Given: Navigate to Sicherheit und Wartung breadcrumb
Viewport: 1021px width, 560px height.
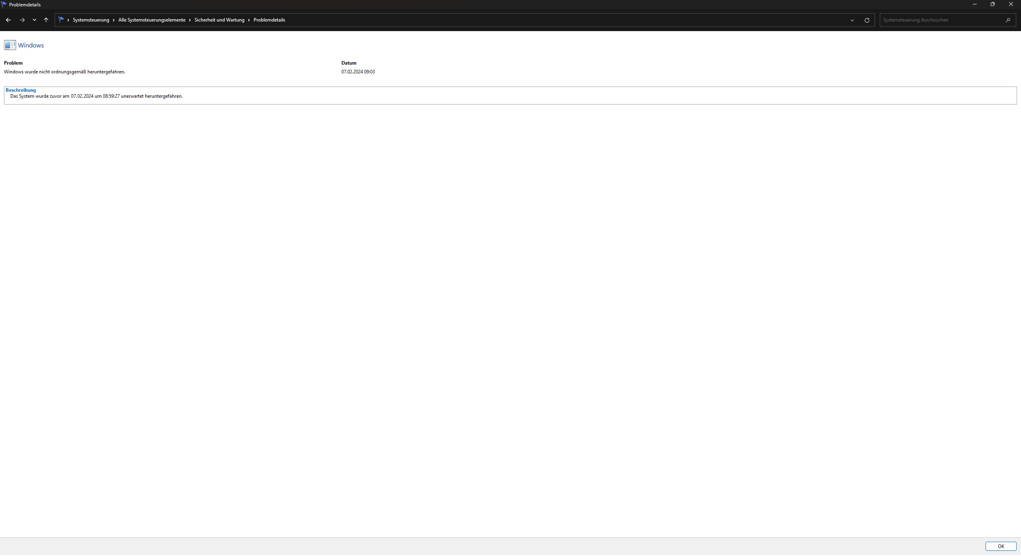Looking at the screenshot, I should coord(219,20).
